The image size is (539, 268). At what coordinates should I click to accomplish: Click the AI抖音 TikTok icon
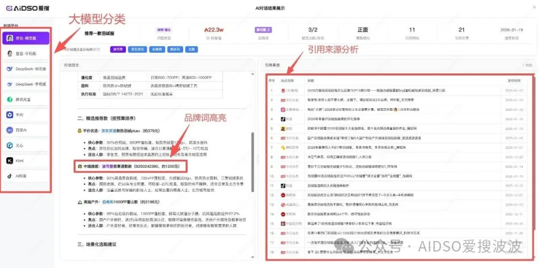(x=10, y=176)
